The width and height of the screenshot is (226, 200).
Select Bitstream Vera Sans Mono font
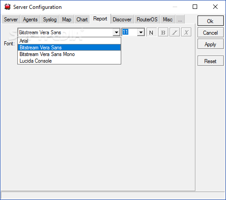[x=69, y=54]
